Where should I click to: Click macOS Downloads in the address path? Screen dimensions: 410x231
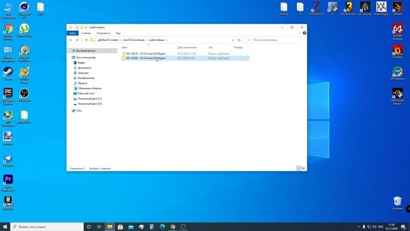[x=134, y=40]
